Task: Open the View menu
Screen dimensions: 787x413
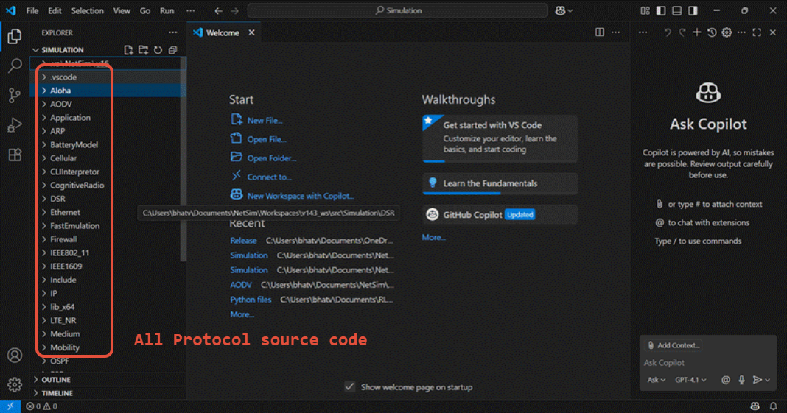Action: pos(122,10)
